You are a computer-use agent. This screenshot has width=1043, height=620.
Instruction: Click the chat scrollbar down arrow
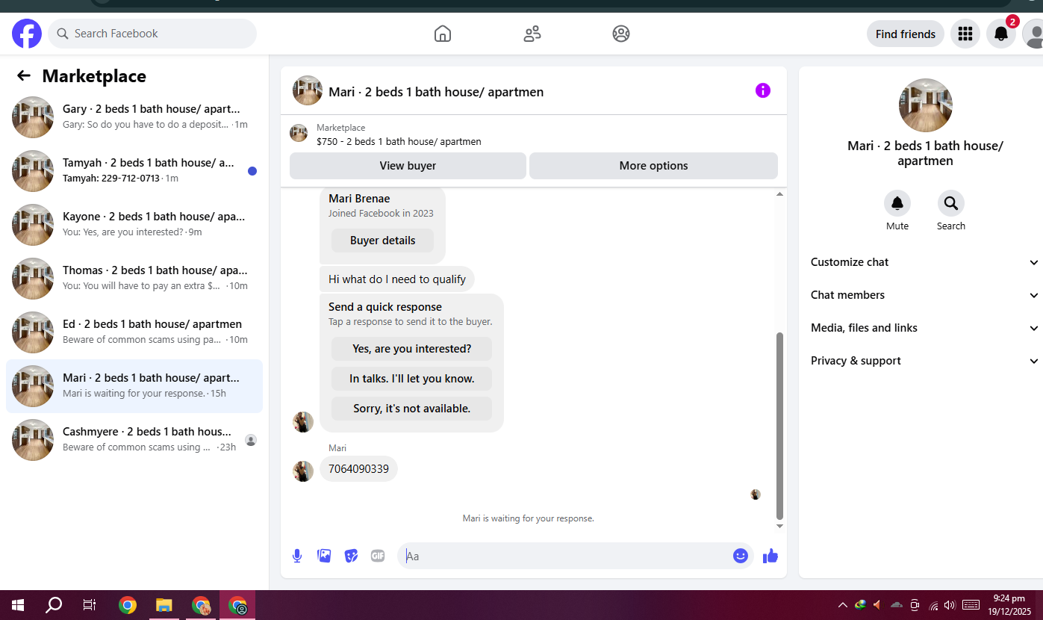click(779, 526)
